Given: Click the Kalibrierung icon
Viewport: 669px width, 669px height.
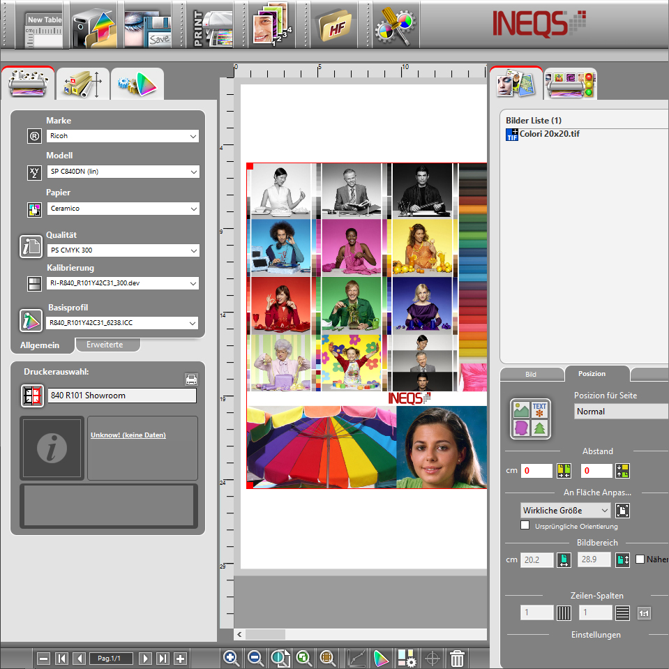Looking at the screenshot, I should click(x=34, y=284).
